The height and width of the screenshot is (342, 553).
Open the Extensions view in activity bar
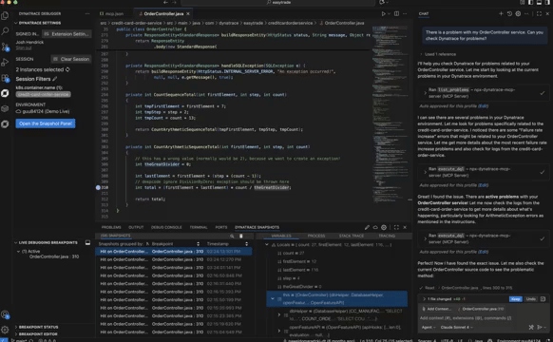[x=5, y=78]
